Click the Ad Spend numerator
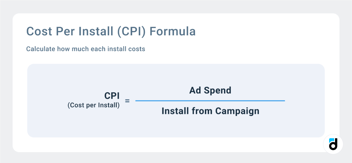The image size is (352, 163). coord(210,90)
